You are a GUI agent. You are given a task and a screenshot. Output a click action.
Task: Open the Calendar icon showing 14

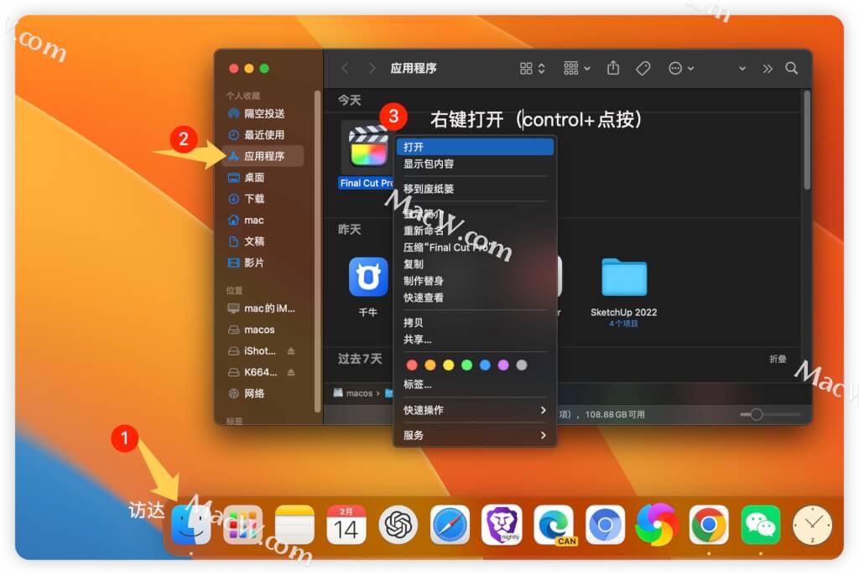click(346, 525)
